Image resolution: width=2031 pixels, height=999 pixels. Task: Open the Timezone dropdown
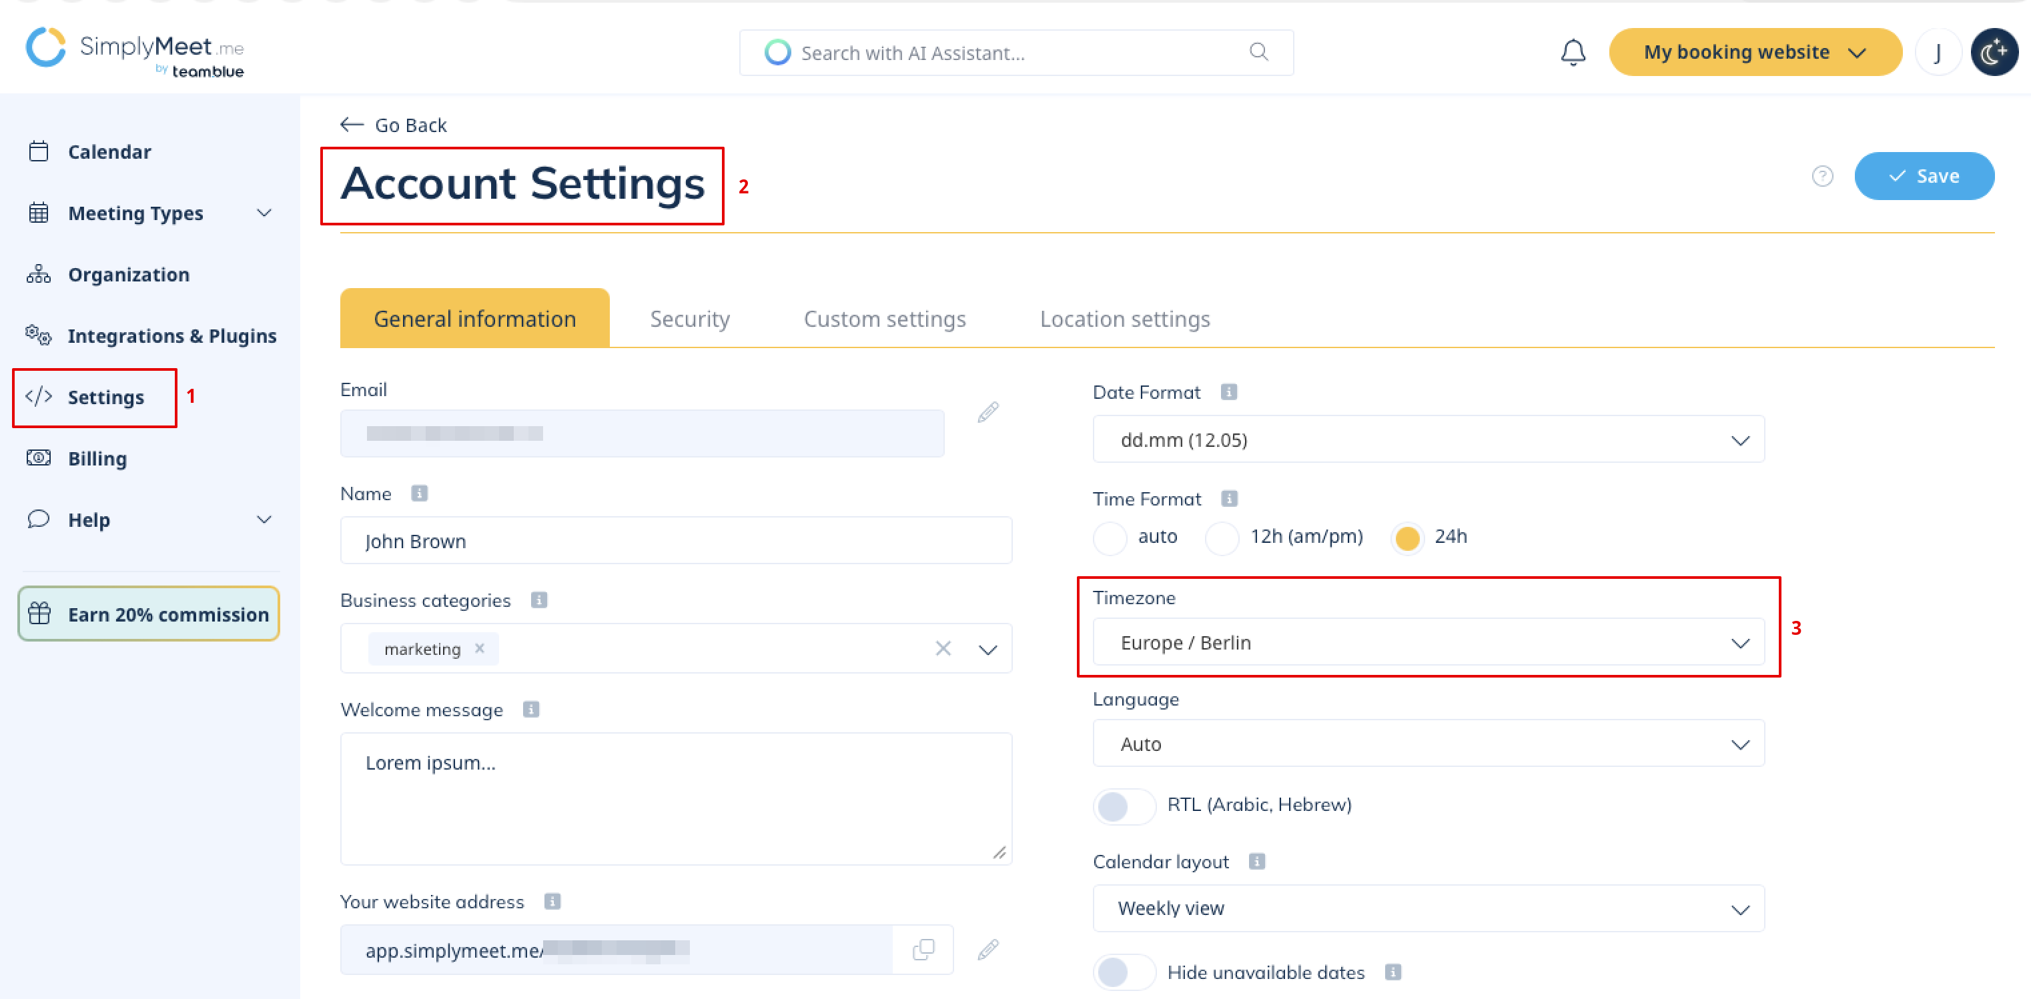coord(1428,642)
